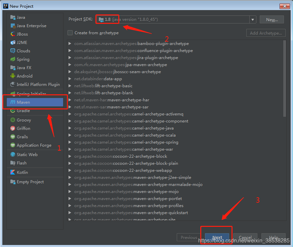Click the Android robot icon
The height and width of the screenshot is (247, 293).
click(13, 76)
